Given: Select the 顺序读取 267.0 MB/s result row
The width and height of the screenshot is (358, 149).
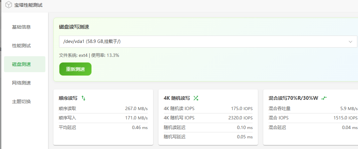Looking at the screenshot, I should (x=103, y=108).
